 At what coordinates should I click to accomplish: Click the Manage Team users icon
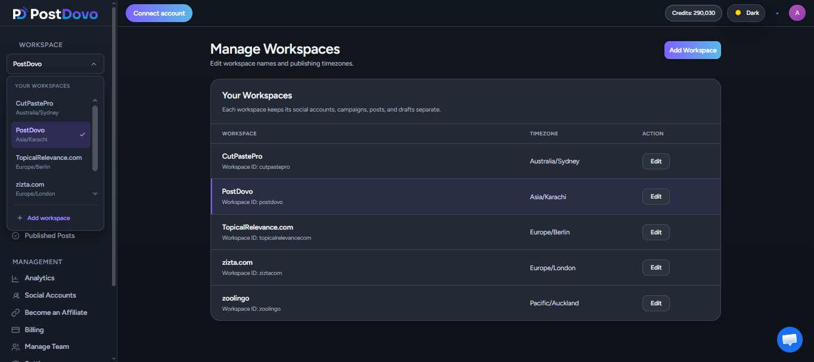(15, 347)
